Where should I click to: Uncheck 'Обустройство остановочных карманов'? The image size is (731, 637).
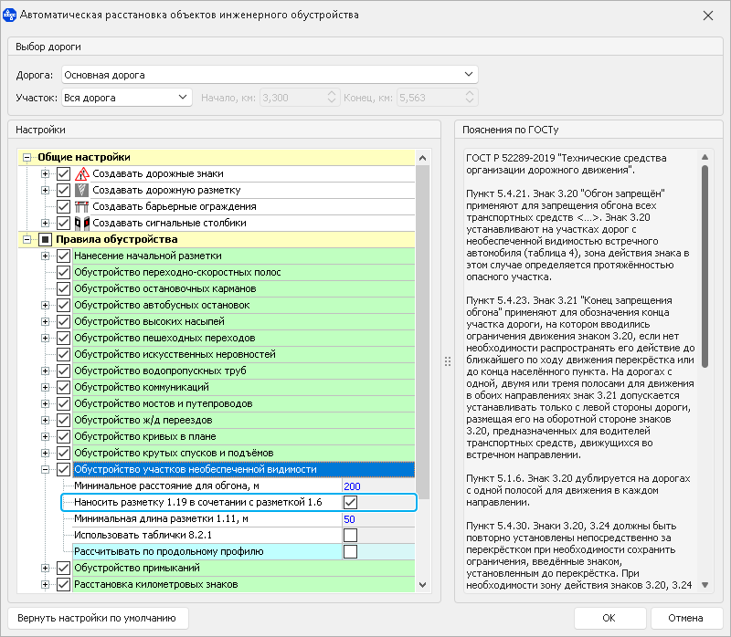coord(63,288)
